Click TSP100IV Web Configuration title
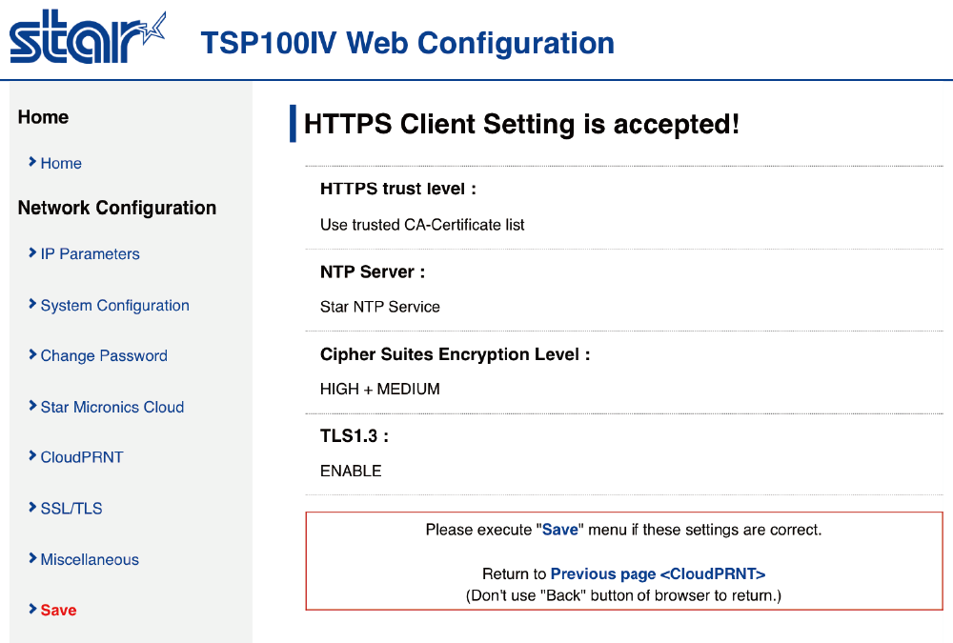 (407, 43)
